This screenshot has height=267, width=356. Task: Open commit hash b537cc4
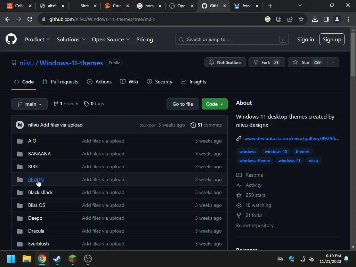pos(147,125)
